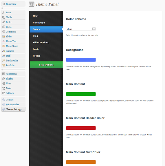Click the Links chain icon
Image resolution: width=165 pixels, height=166 pixels.
pos(3,22)
